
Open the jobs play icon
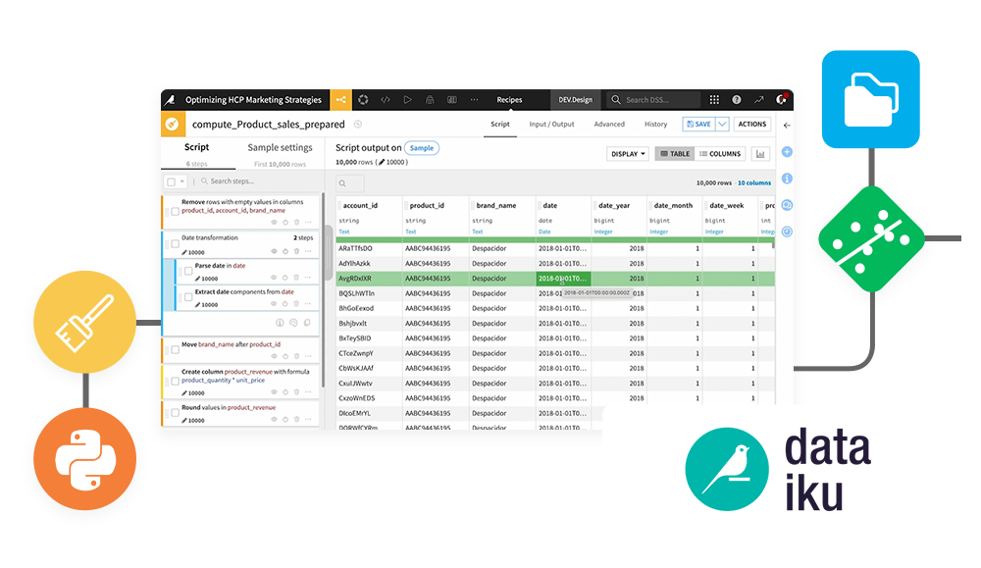[407, 100]
